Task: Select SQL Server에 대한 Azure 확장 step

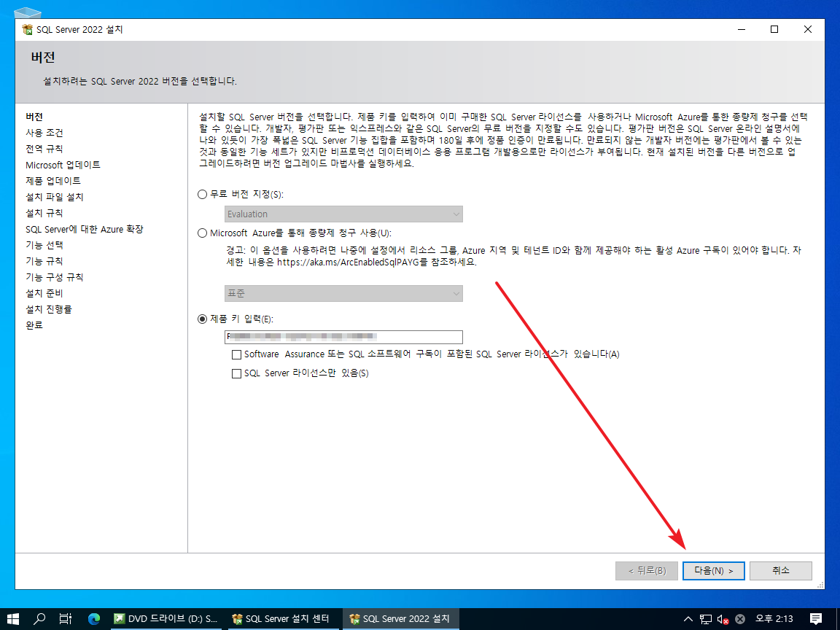Action: (85, 229)
